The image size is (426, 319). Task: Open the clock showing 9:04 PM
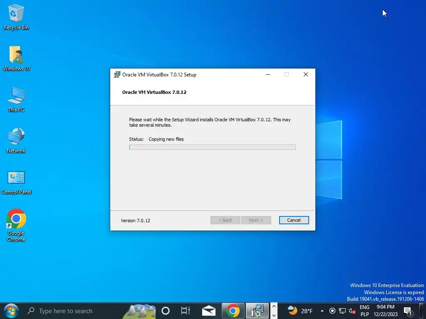click(386, 311)
